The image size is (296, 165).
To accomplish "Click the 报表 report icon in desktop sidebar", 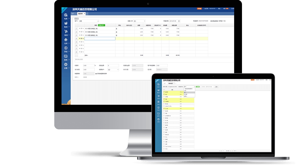I will (66, 57).
